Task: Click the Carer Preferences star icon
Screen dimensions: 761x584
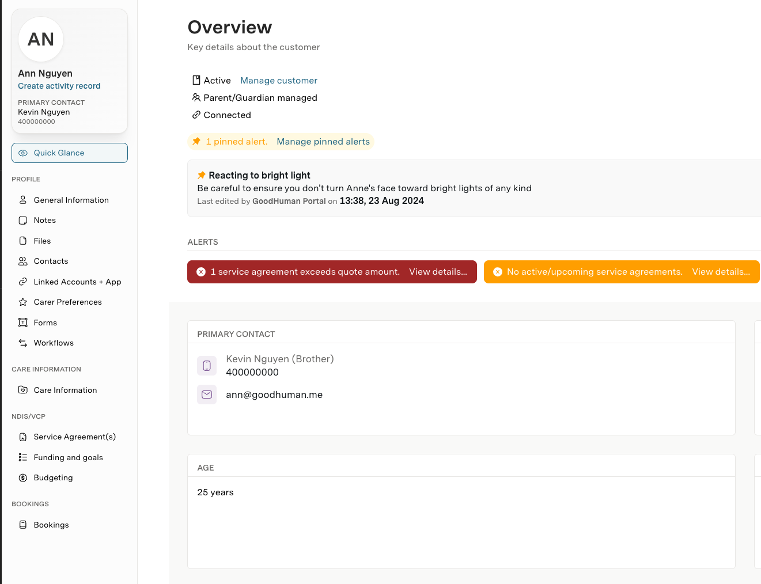Action: click(23, 302)
